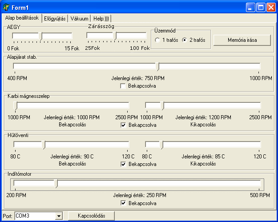278x222 pixels.
Task: Click 'Jelenlegi érték: 1000 RPM' text
Action: tap(72, 117)
